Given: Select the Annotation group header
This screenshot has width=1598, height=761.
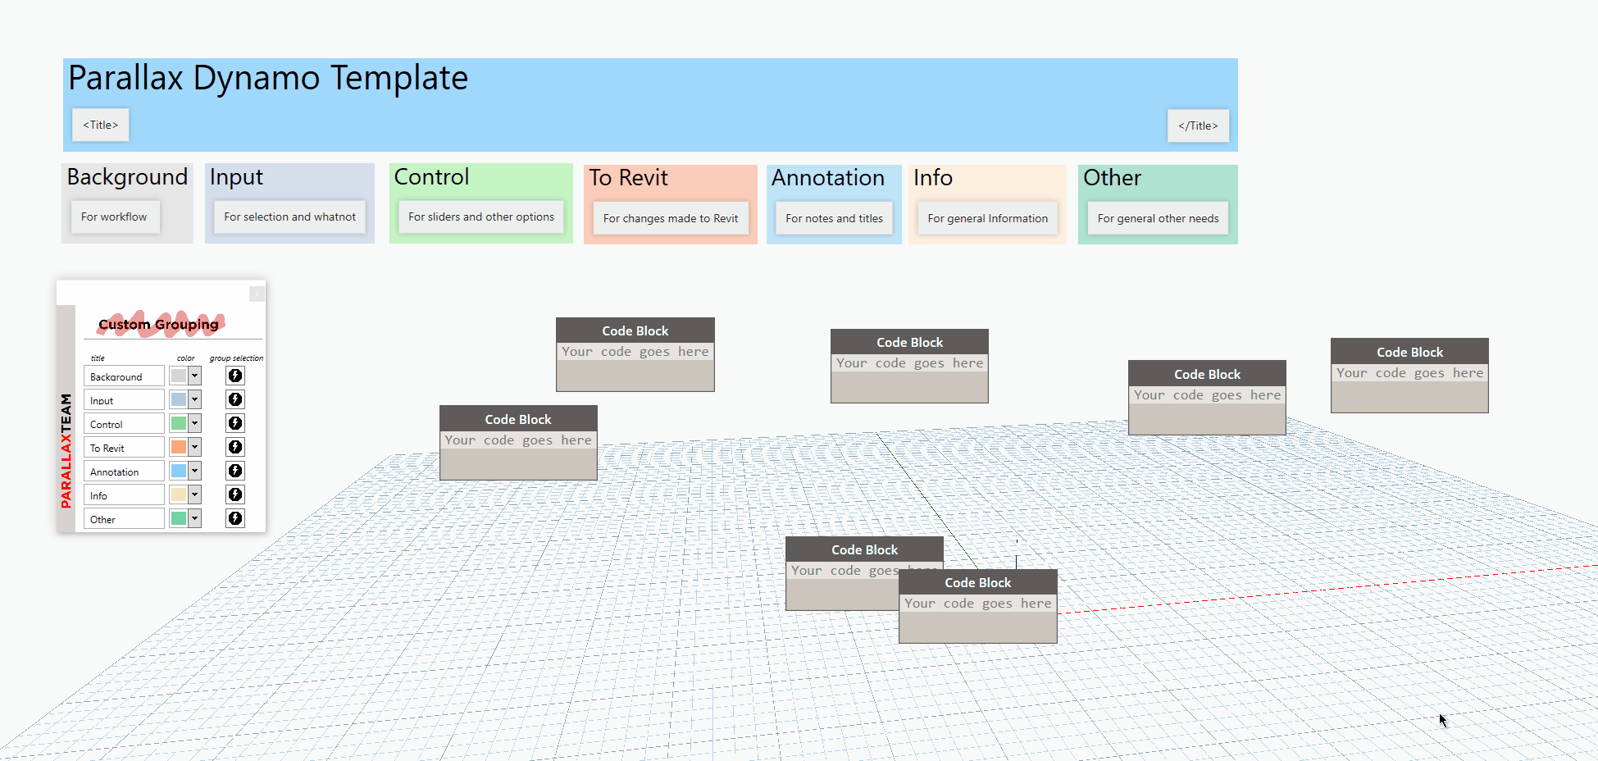Looking at the screenshot, I should pyautogui.click(x=828, y=177).
